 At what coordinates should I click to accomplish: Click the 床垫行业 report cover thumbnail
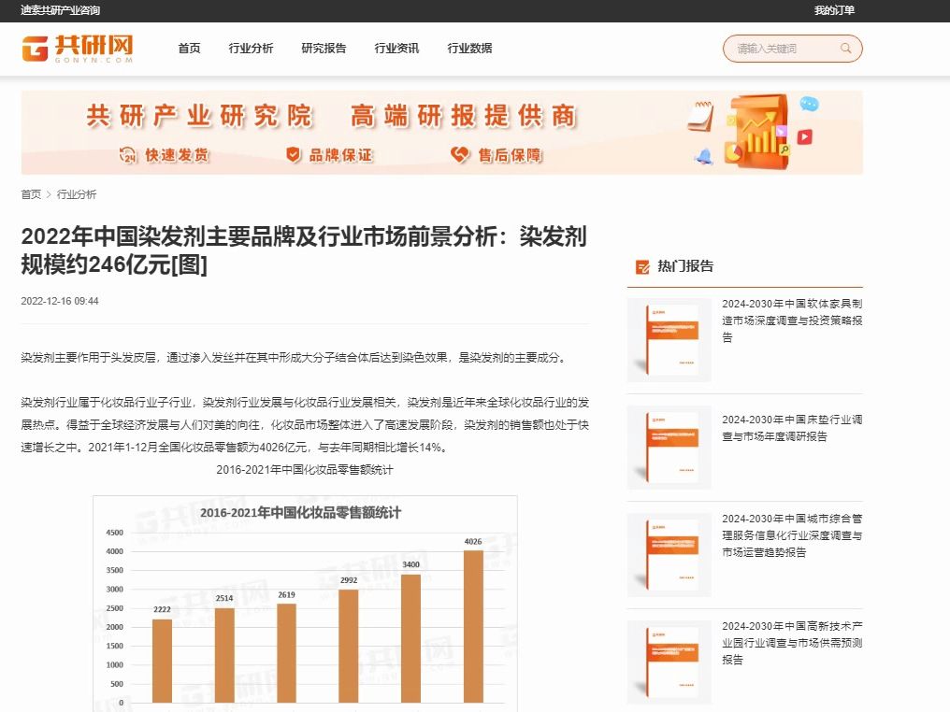669,448
